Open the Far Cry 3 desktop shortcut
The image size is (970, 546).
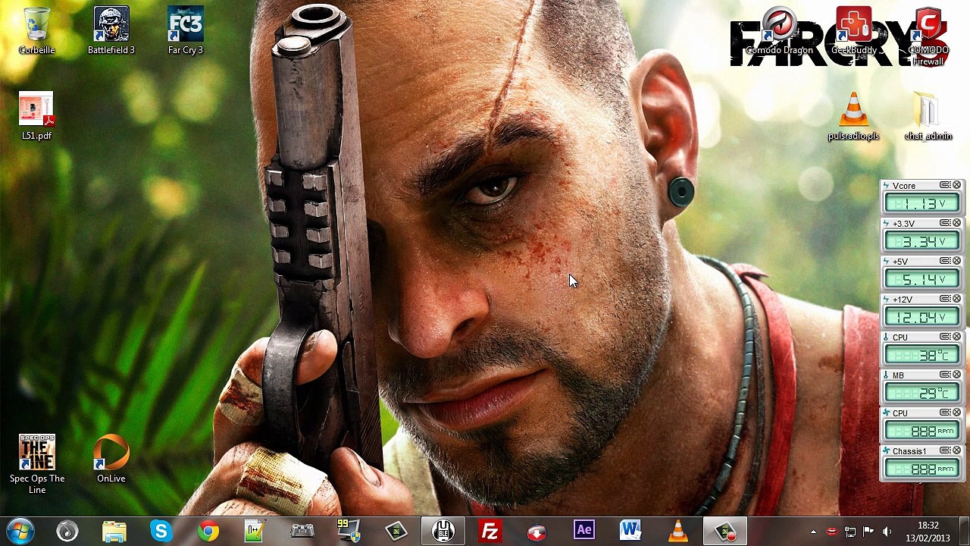click(186, 32)
